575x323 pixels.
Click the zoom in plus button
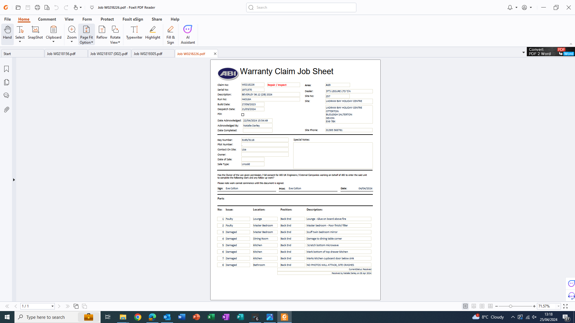click(534, 306)
